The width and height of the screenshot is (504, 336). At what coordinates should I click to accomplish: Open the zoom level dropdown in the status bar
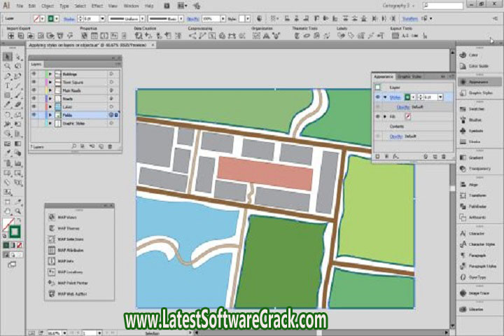point(61,333)
